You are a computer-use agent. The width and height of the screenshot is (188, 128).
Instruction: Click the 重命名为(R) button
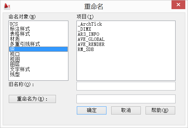point(32,99)
